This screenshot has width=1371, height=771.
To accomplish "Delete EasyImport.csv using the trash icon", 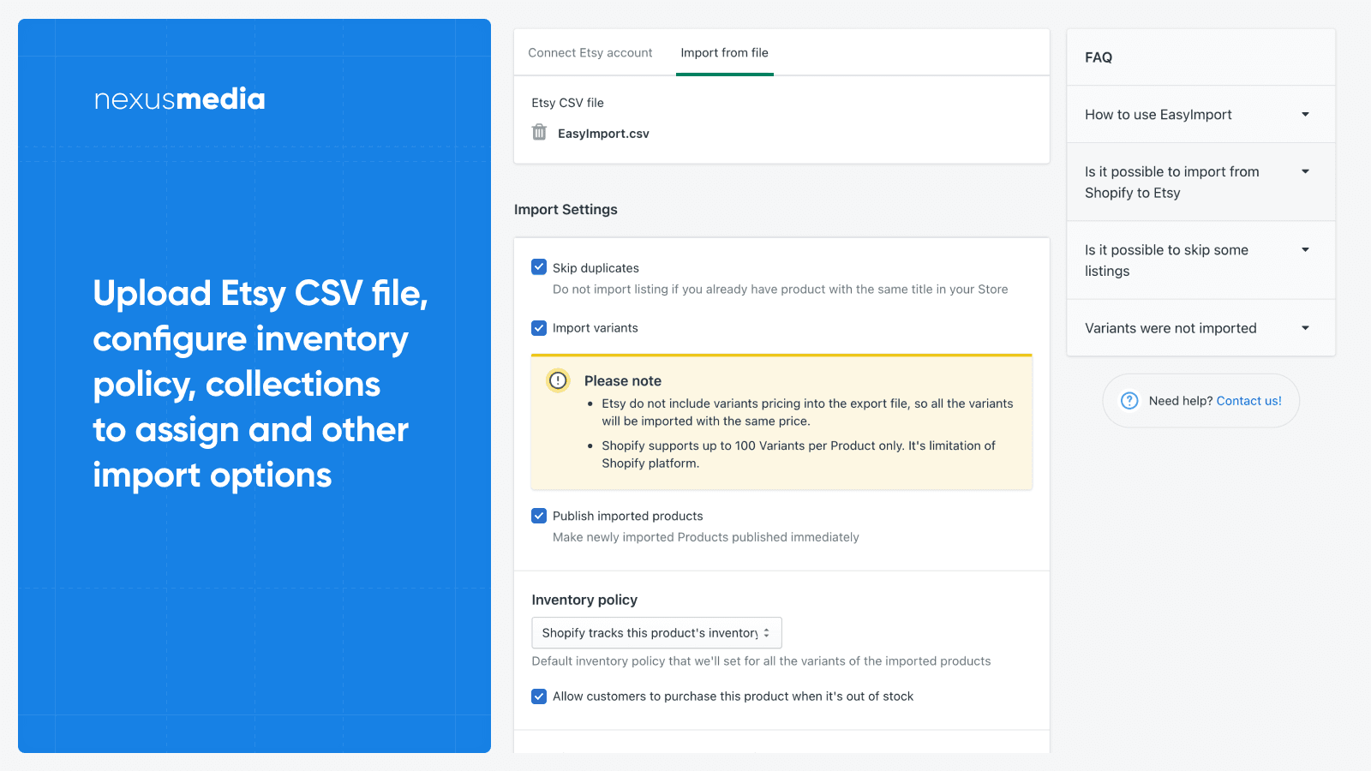I will click(539, 133).
